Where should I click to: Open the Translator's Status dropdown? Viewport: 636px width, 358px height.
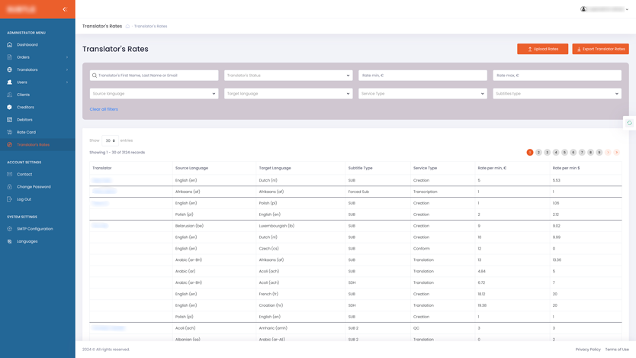288,76
